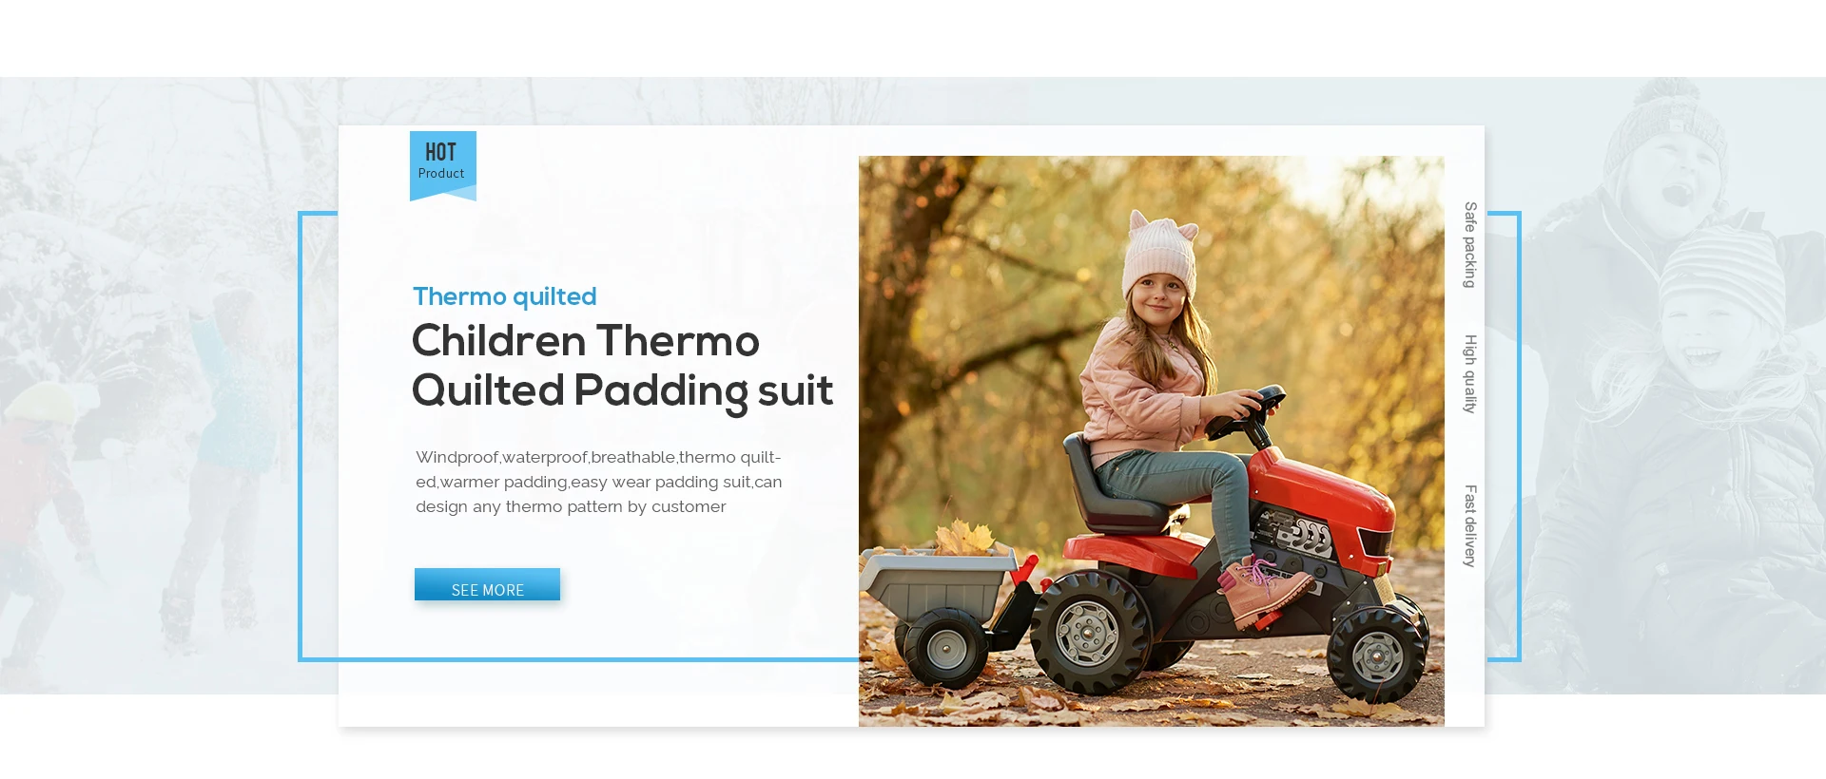Open the girl on tractor product photo

(x=1151, y=441)
